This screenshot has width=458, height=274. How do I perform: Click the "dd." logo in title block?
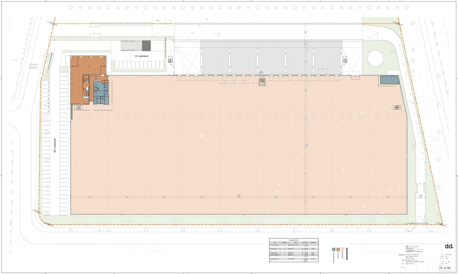[x=448, y=246]
